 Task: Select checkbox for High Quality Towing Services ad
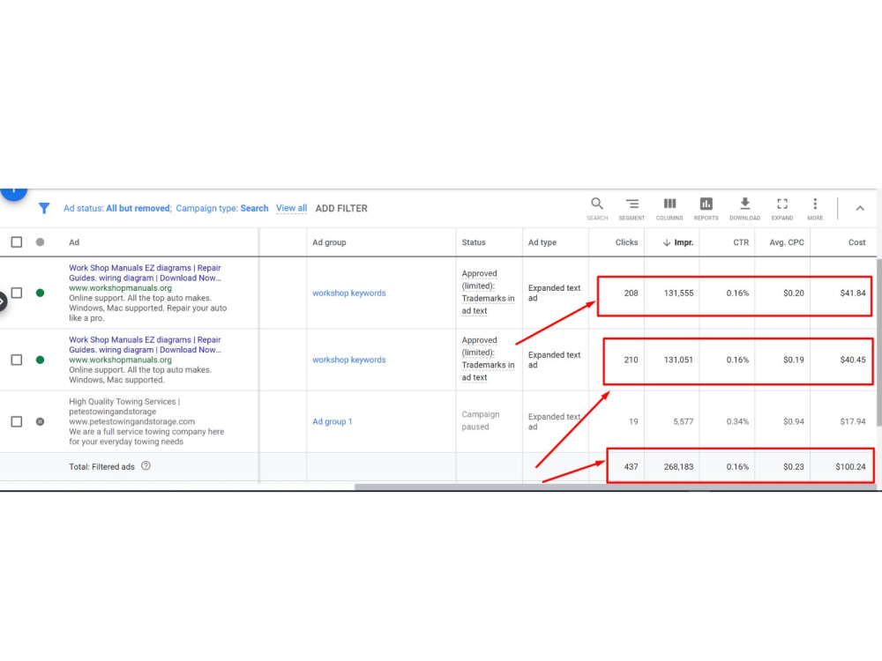(17, 421)
